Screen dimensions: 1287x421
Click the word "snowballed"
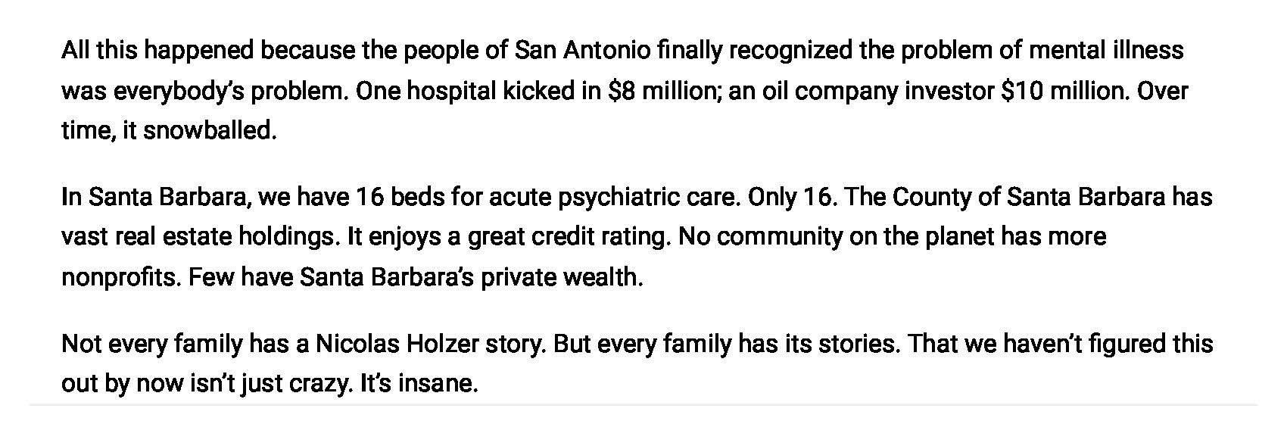point(207,131)
